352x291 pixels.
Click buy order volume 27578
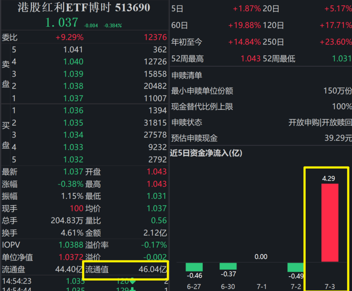[x=155, y=135]
